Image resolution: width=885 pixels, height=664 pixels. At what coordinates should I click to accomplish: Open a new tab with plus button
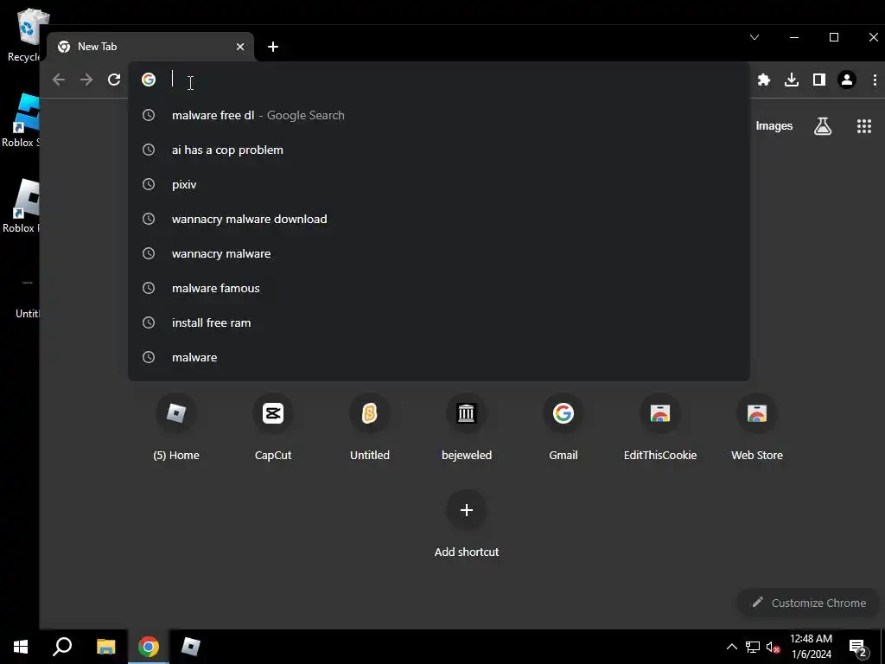[x=273, y=47]
